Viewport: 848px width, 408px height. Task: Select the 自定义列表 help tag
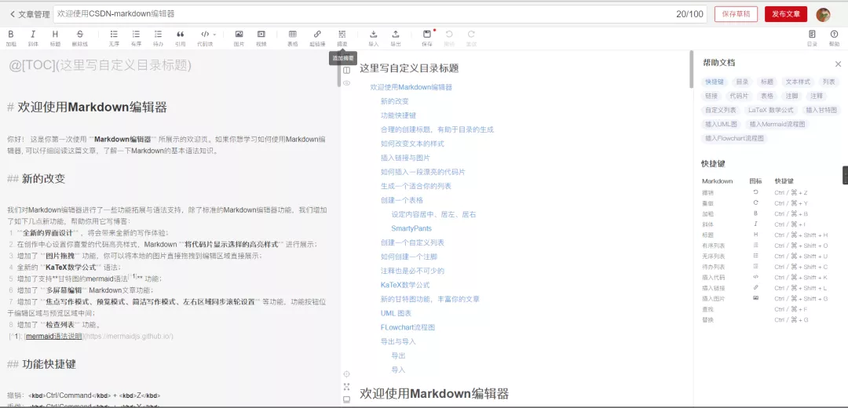720,111
